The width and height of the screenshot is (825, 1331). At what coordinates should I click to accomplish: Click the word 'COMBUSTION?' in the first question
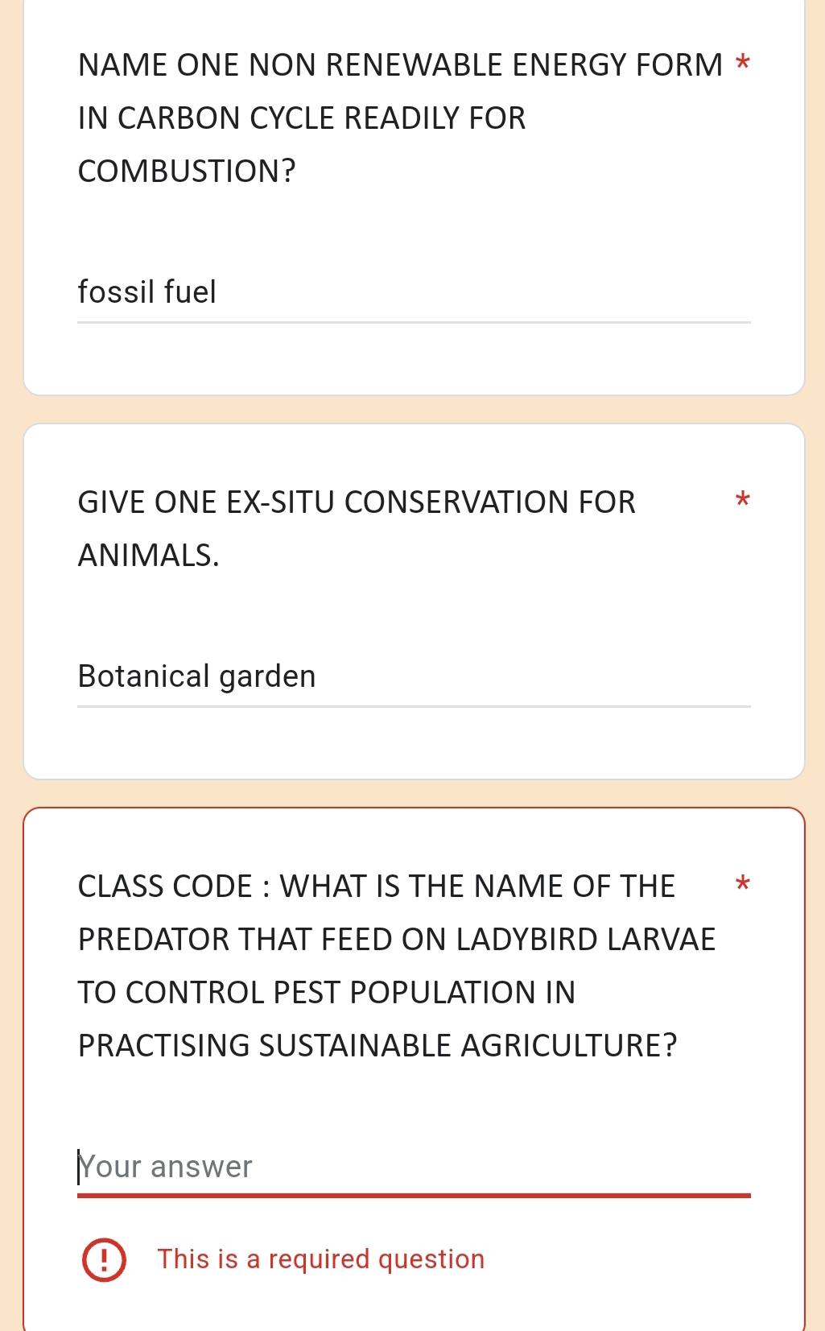(187, 172)
